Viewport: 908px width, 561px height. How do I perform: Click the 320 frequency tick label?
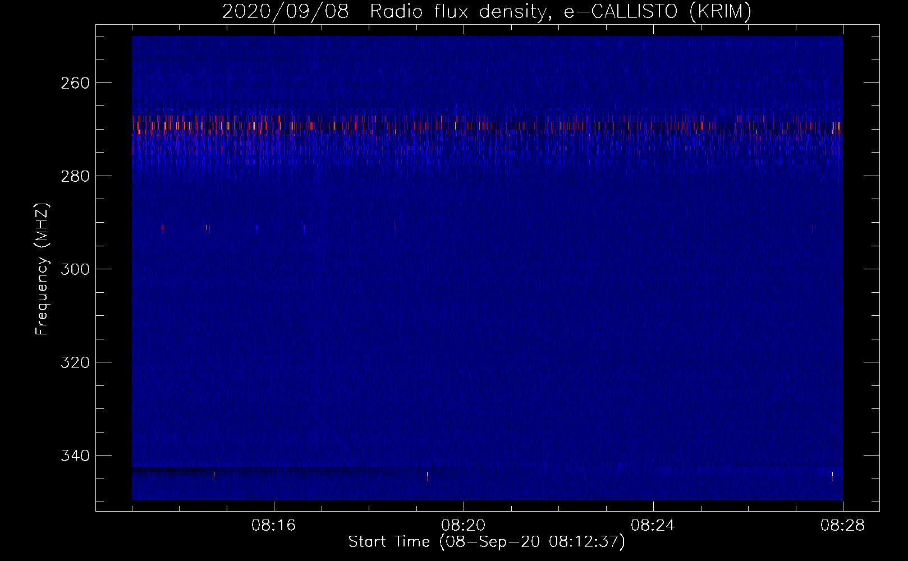click(x=74, y=362)
